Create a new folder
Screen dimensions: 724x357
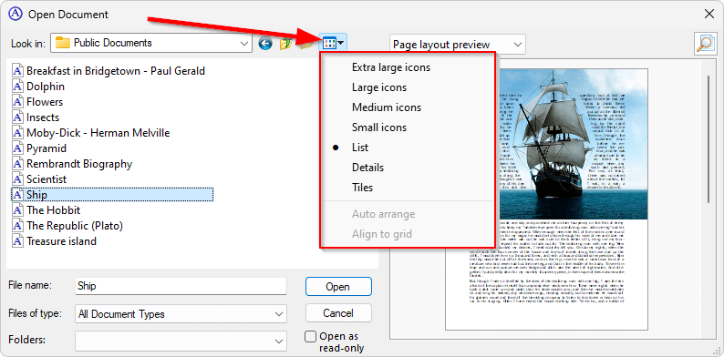305,44
